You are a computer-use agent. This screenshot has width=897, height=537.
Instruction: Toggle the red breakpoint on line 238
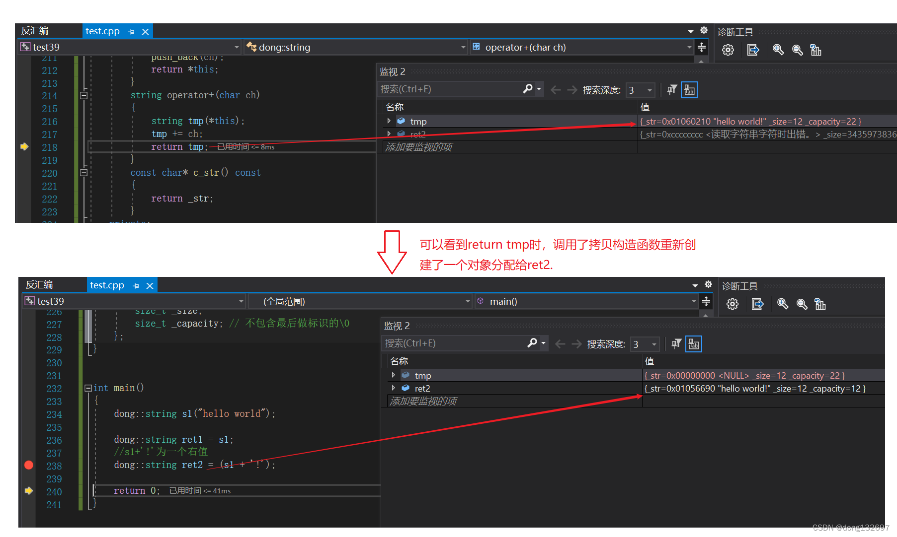[29, 465]
